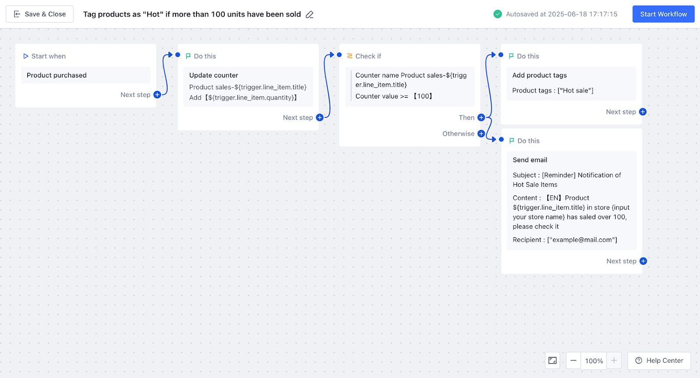Zoom out the workflow canvas

coord(573,361)
